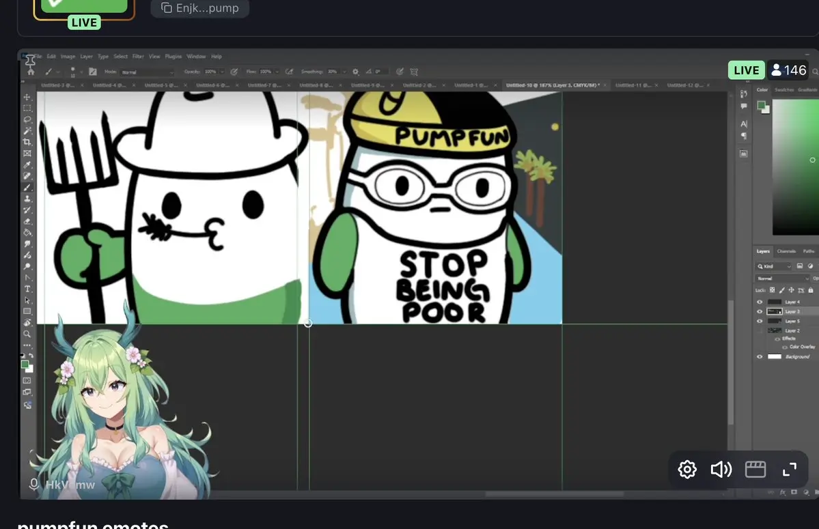Image resolution: width=819 pixels, height=529 pixels.
Task: Select the Eraser tool
Action: [x=27, y=221]
